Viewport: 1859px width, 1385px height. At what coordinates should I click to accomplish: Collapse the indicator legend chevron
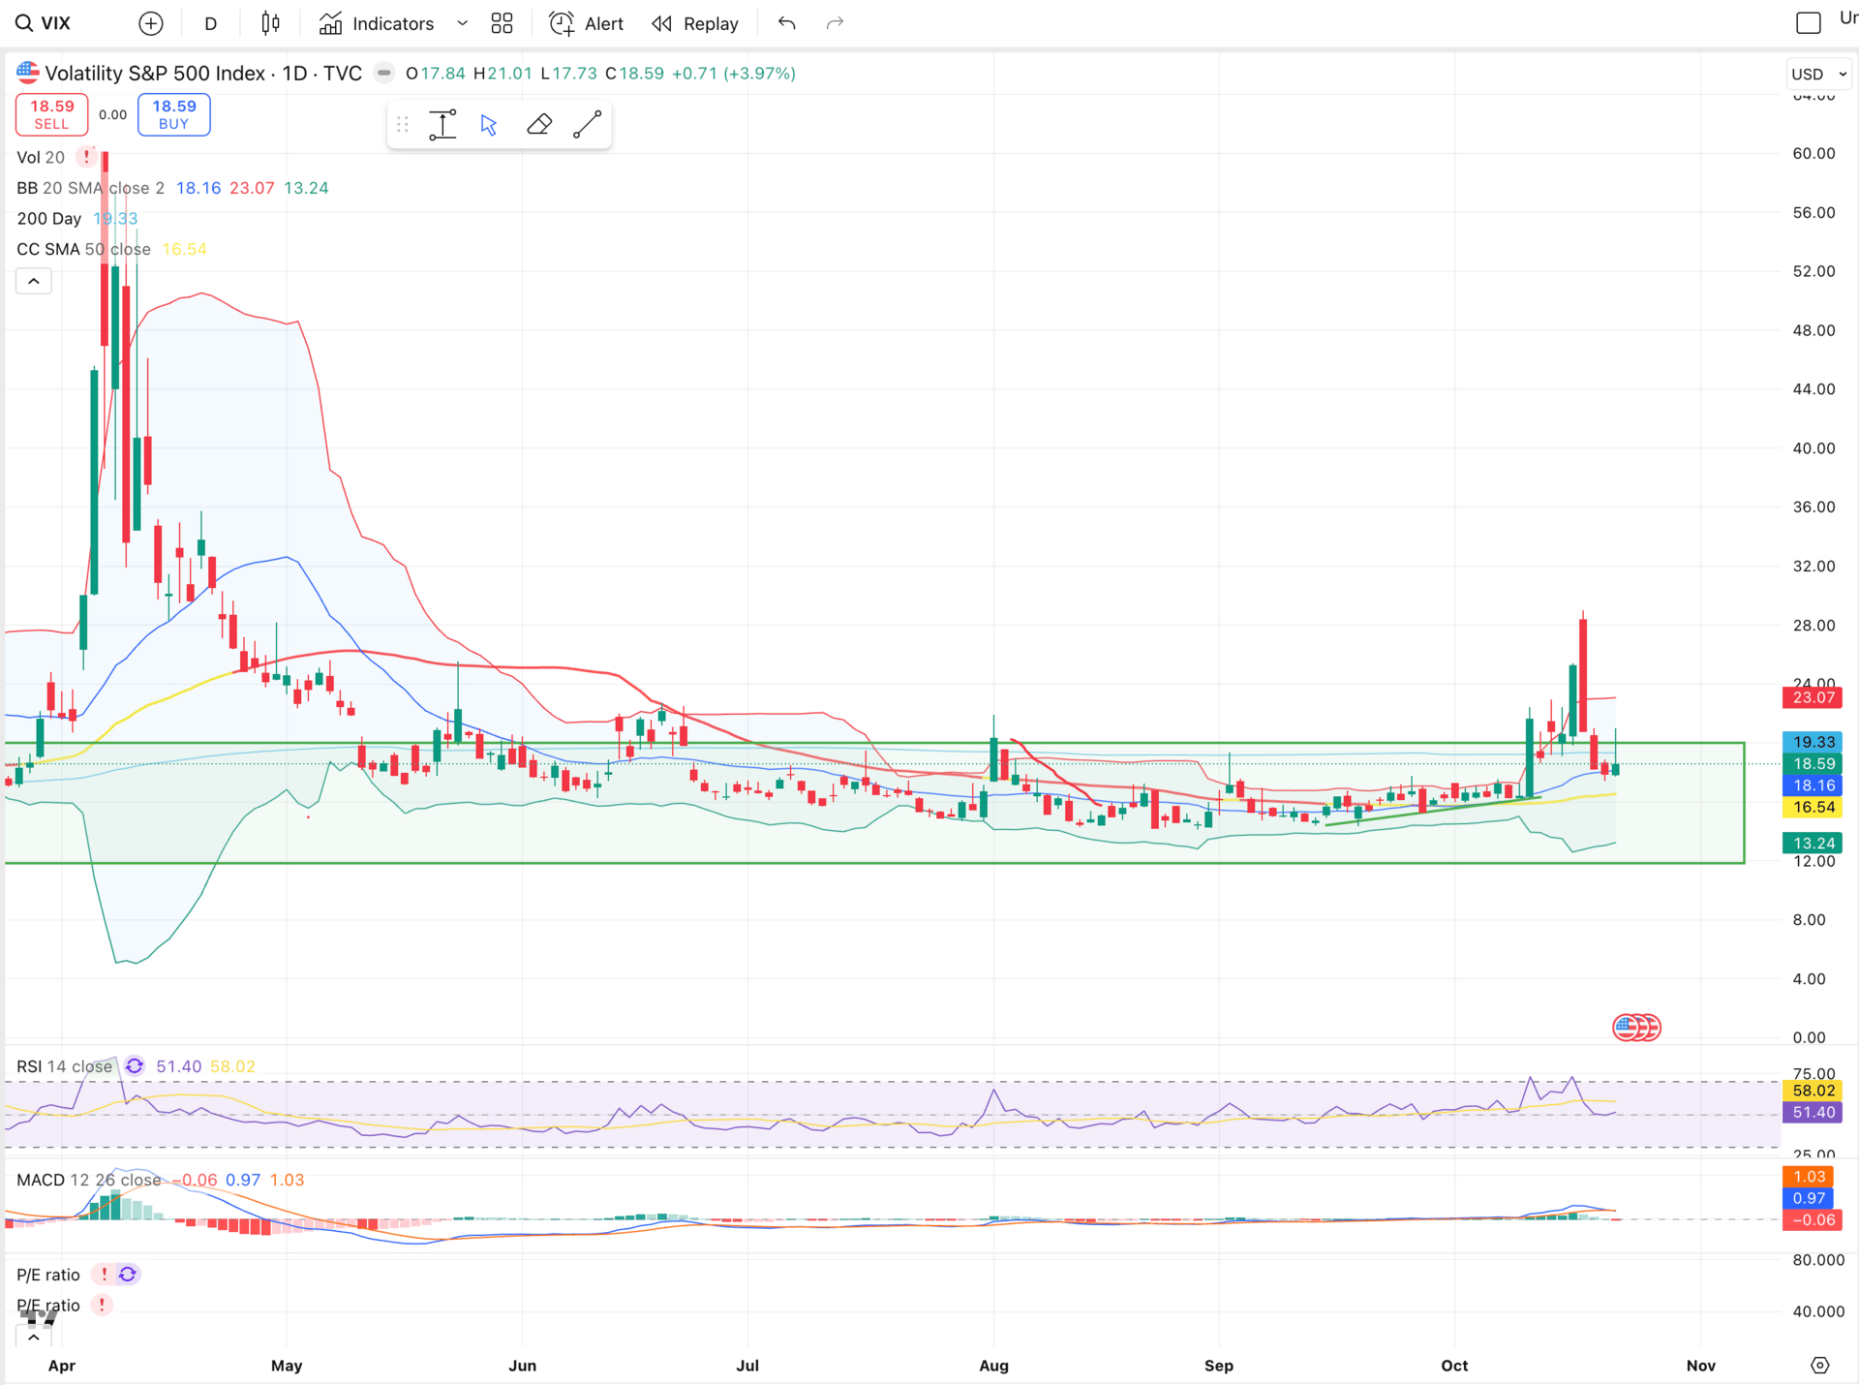[x=34, y=282]
